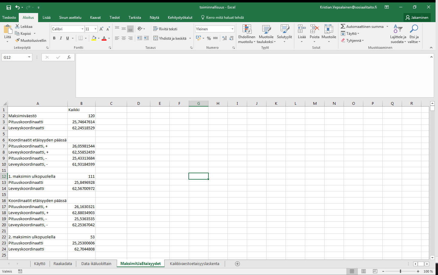Open Kaikkivaestoetaisyyslaskenta sheet tab

[194, 263]
